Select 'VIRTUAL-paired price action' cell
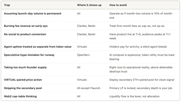The width and height of the screenshot is (181, 102). [23, 80]
